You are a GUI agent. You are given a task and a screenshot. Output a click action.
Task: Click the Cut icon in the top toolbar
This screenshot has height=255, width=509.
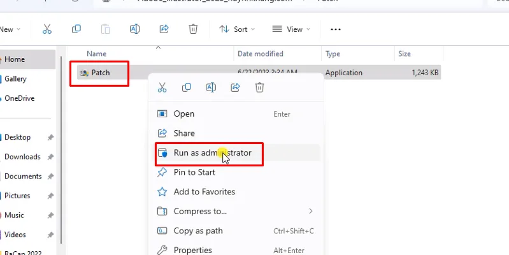[47, 29]
